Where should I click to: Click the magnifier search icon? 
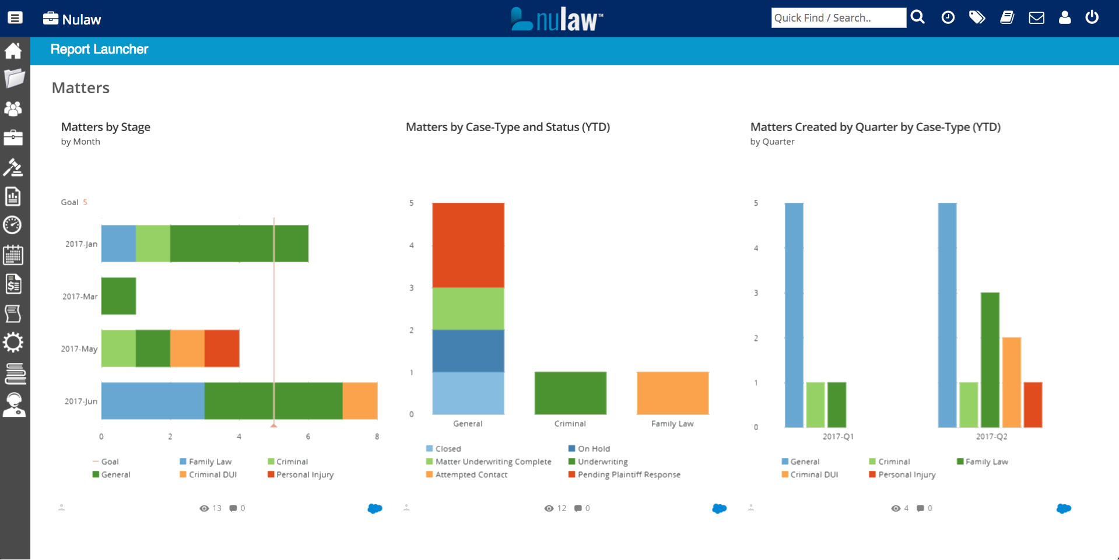(x=918, y=17)
